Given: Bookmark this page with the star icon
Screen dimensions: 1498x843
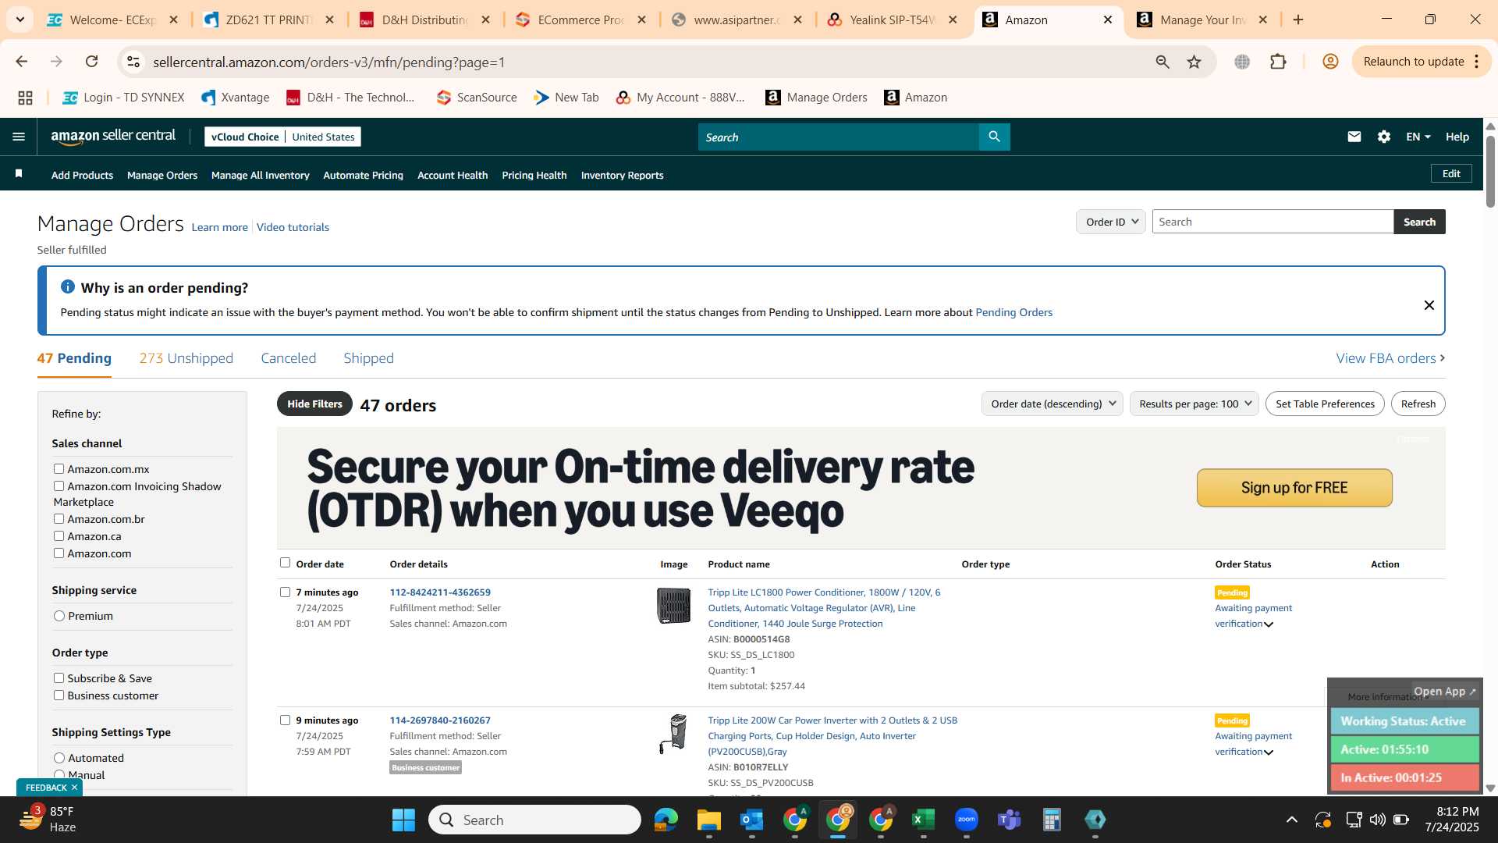Looking at the screenshot, I should click(1194, 62).
